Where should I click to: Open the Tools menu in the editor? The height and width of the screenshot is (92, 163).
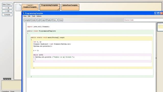click(33, 16)
